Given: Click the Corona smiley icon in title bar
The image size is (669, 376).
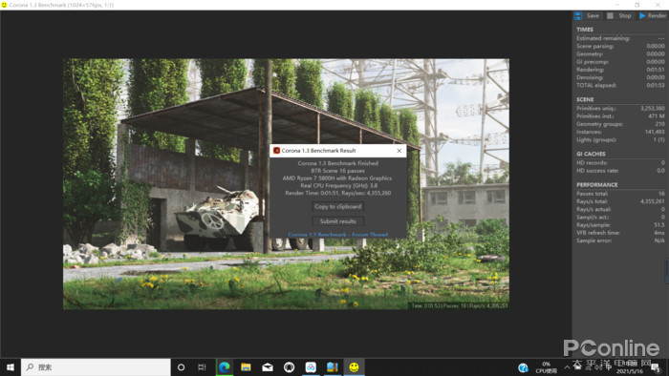Looking at the screenshot, I should coord(4,5).
